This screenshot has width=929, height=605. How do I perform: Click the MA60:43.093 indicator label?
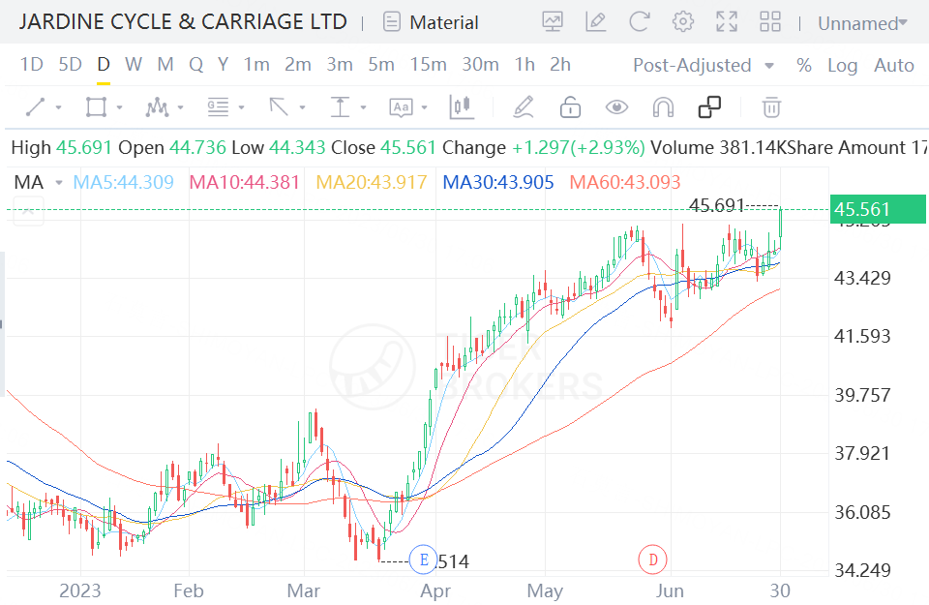click(x=625, y=182)
